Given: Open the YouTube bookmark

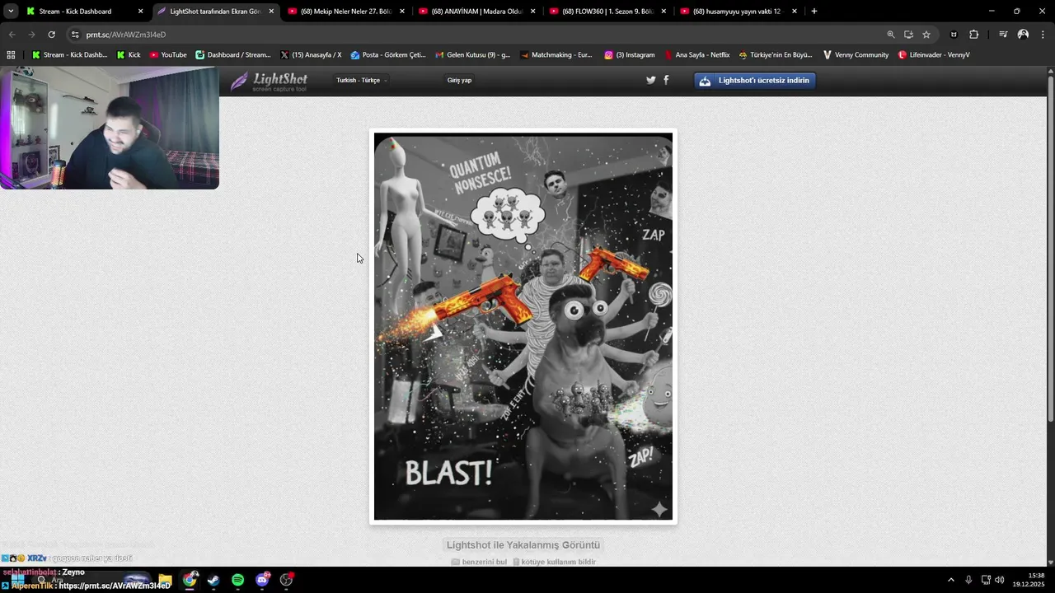Looking at the screenshot, I should coord(168,55).
